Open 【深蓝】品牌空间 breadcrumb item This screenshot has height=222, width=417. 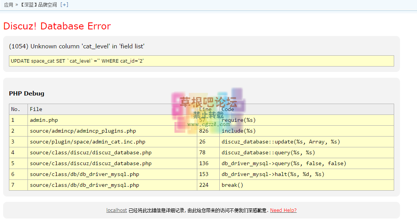pyautogui.click(x=39, y=5)
